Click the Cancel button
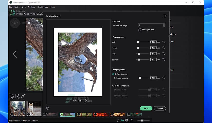The image size is (212, 123). tap(160, 108)
